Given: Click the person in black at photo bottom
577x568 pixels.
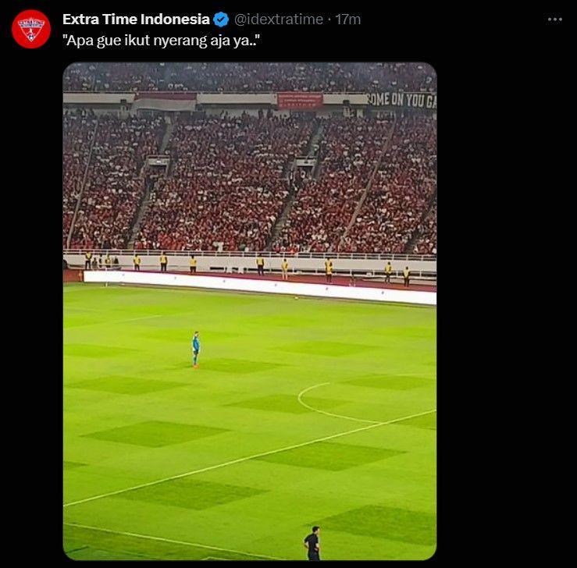Looking at the screenshot, I should pyautogui.click(x=312, y=543).
